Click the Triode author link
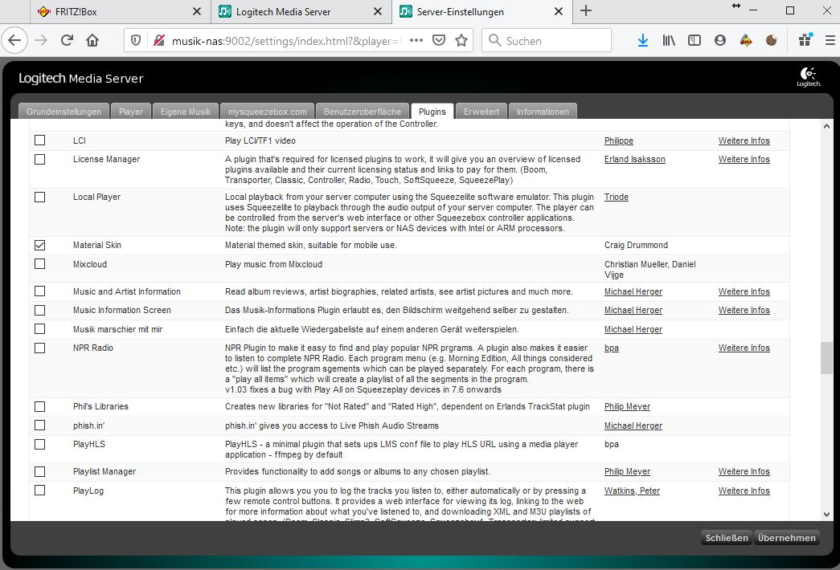The image size is (840, 570). click(616, 197)
